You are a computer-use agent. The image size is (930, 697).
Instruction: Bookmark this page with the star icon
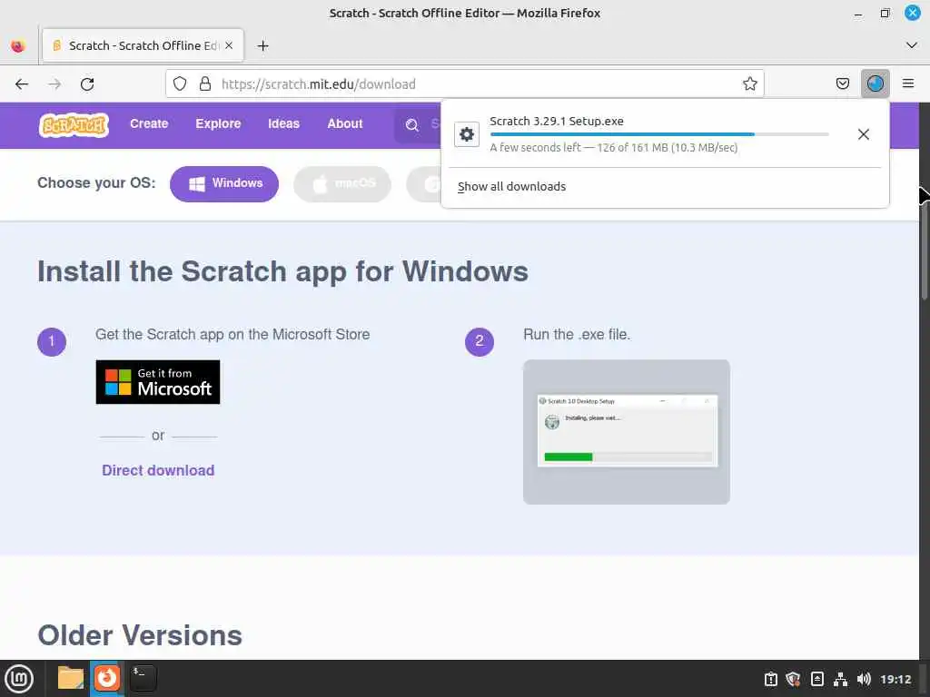point(749,84)
